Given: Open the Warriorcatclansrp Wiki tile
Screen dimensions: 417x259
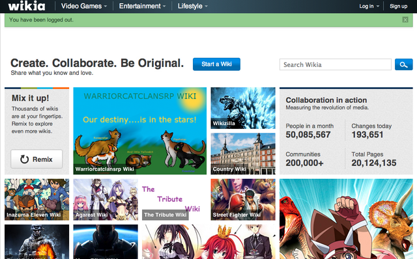Looking at the screenshot, I should pos(140,131).
